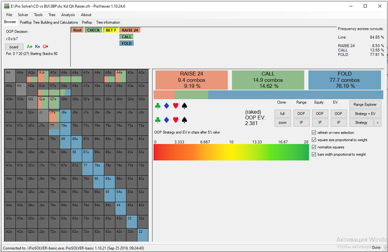Select the Root node in tree path
The height and width of the screenshot is (252, 388).
77,30
